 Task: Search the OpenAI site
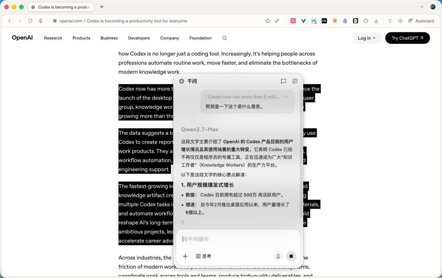pos(224,38)
